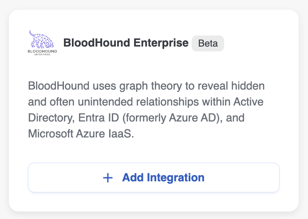Click the plus icon beside Add Integration
The height and width of the screenshot is (219, 308).
[108, 178]
